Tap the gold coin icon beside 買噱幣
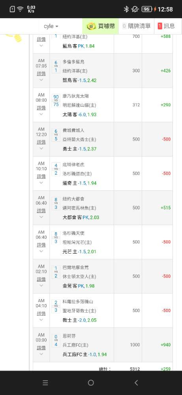The image size is (182, 395). tap(91, 26)
